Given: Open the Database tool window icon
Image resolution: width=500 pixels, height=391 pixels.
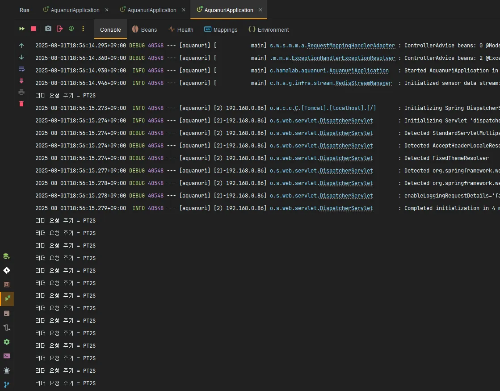Looking at the screenshot, I should click(x=7, y=256).
